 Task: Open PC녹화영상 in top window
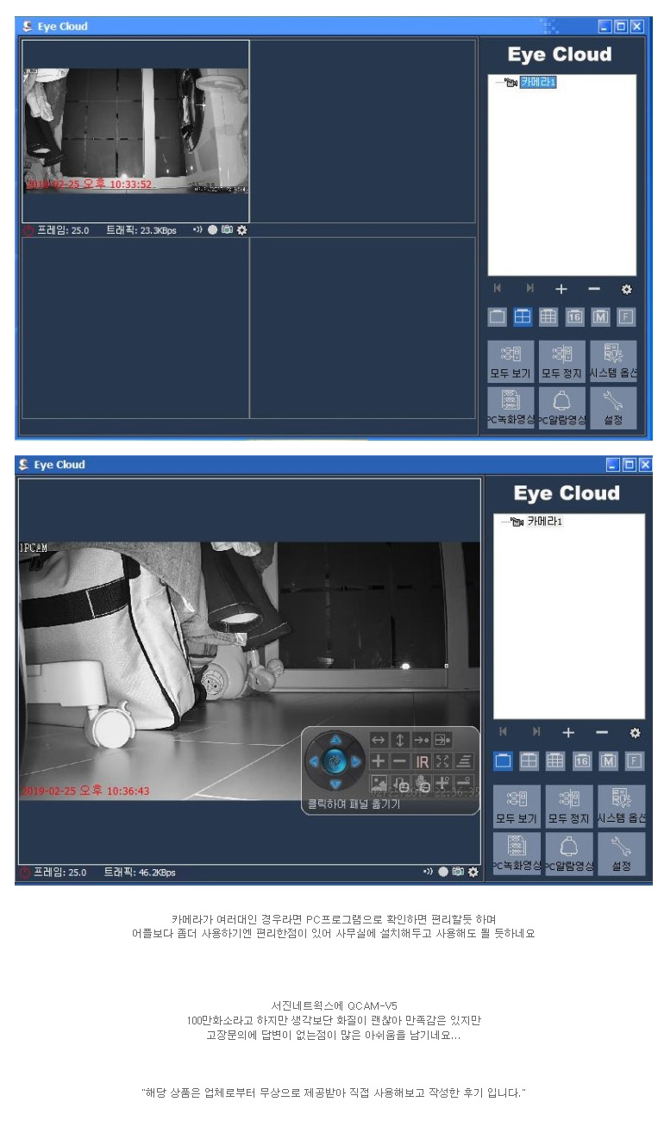(511, 408)
